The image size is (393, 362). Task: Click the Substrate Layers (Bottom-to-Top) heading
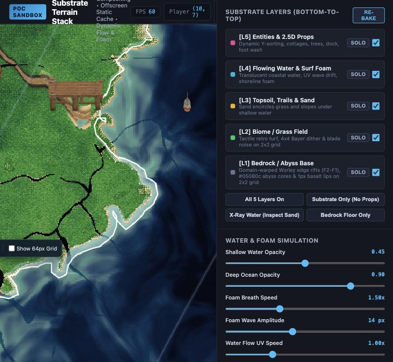click(x=282, y=15)
